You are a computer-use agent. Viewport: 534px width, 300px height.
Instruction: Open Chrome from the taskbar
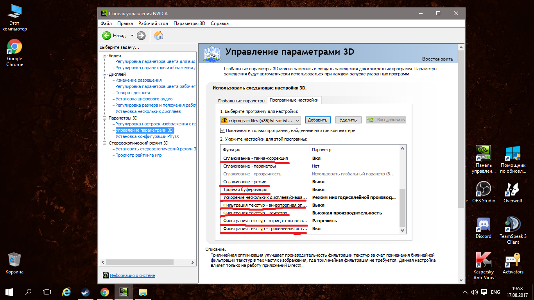pyautogui.click(x=104, y=292)
